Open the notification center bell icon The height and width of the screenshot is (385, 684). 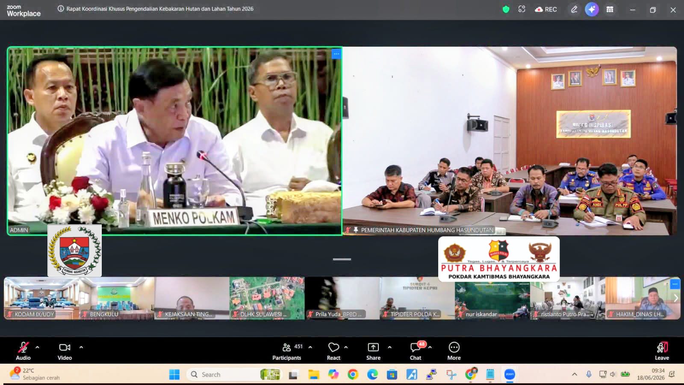(x=672, y=374)
